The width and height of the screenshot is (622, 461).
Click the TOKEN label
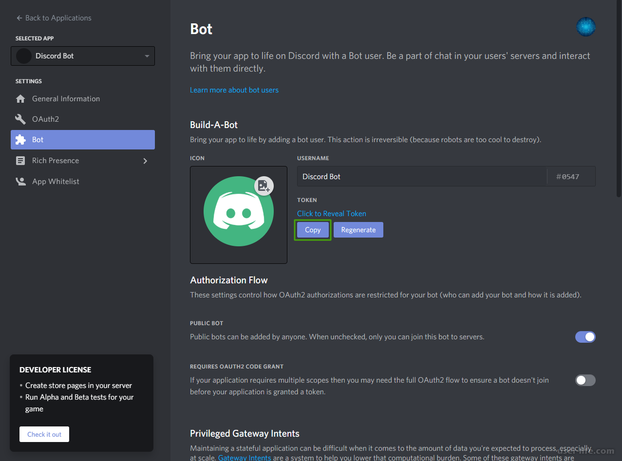[x=307, y=200]
